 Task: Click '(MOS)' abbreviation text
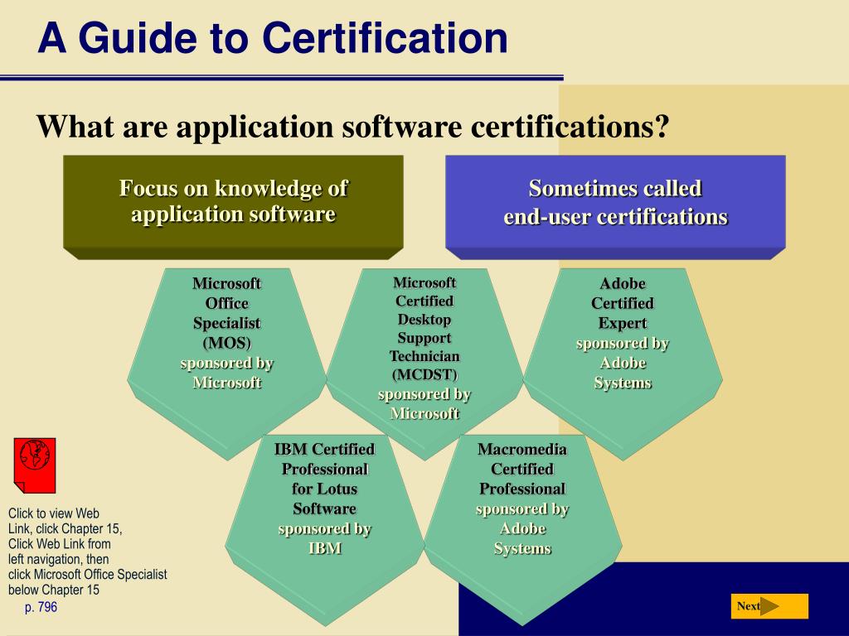(227, 343)
